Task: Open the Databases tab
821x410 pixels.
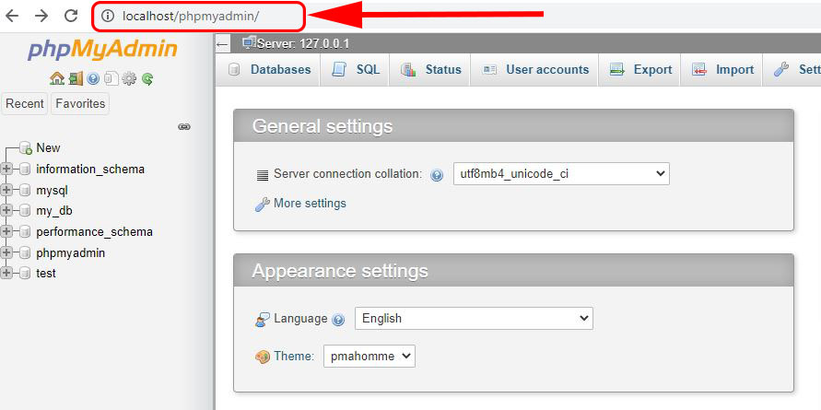Action: [268, 70]
